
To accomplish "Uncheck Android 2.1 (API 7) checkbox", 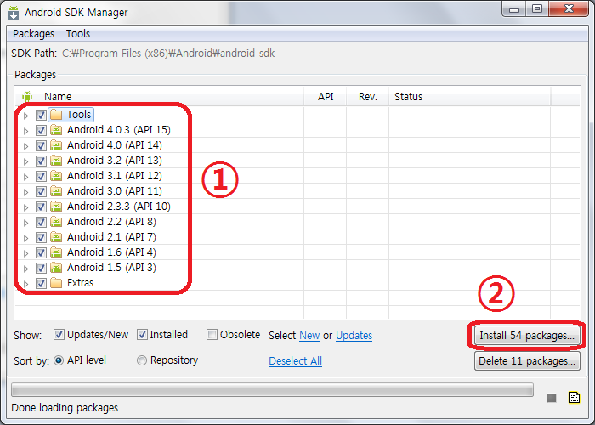I will (41, 237).
